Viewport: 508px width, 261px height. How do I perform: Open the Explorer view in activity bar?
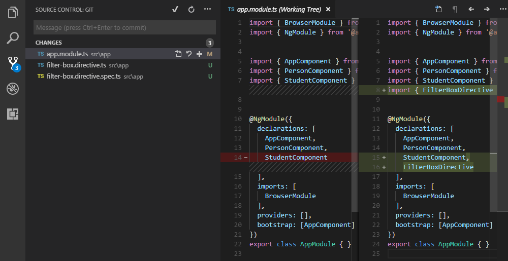13,12
